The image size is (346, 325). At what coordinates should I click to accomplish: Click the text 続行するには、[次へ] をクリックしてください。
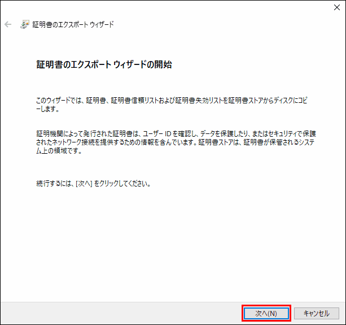[x=94, y=183]
